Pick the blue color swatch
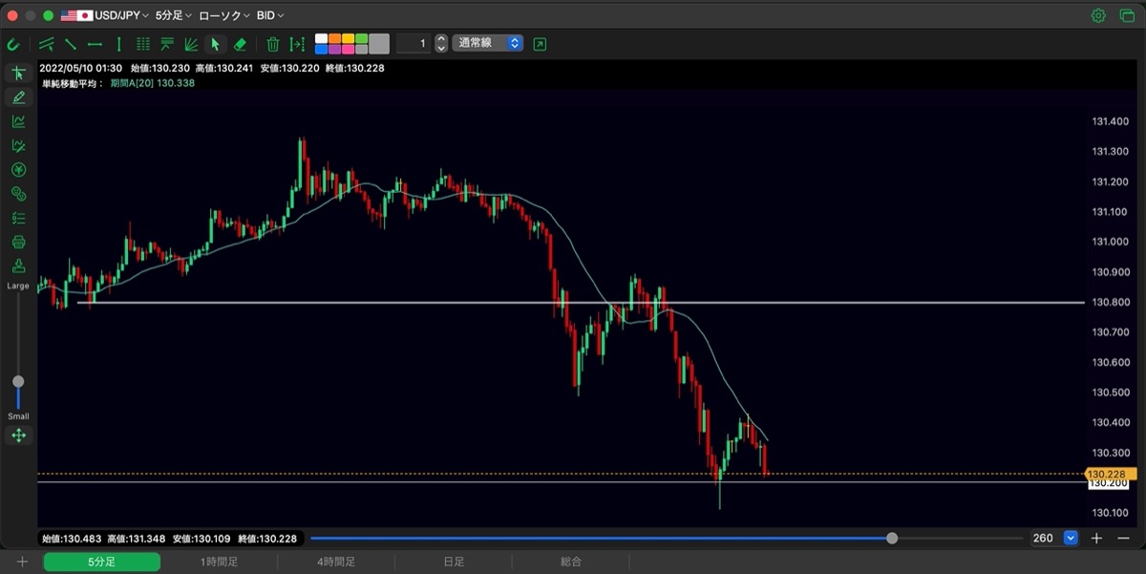Screen dimensions: 1146x574 coord(321,49)
